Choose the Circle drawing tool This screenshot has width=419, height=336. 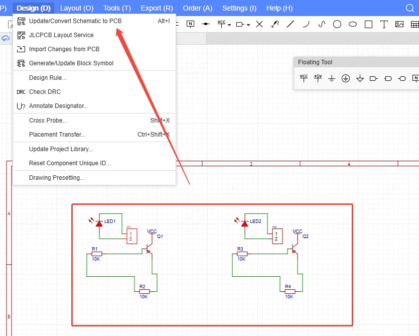pos(337,24)
